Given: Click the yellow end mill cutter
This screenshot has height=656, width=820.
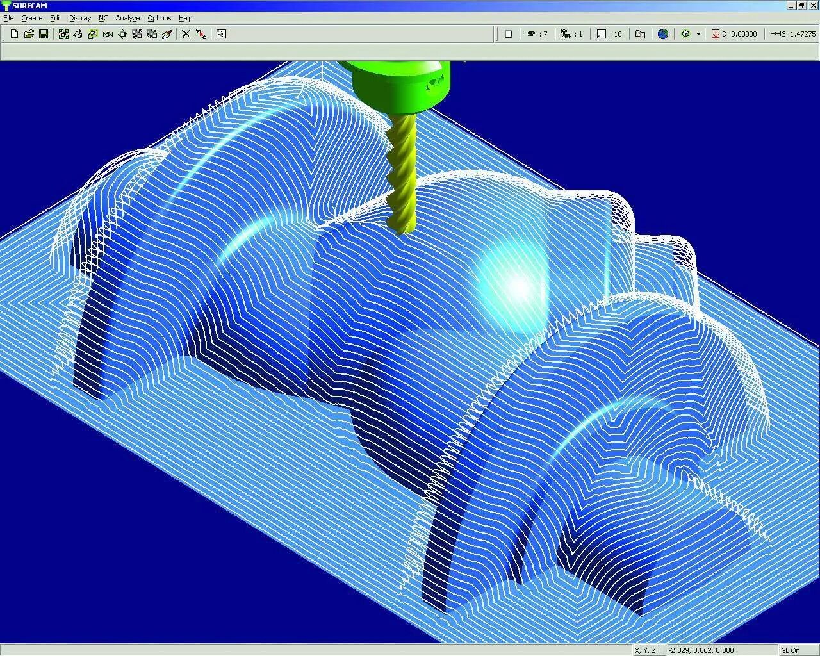Looking at the screenshot, I should [x=402, y=173].
